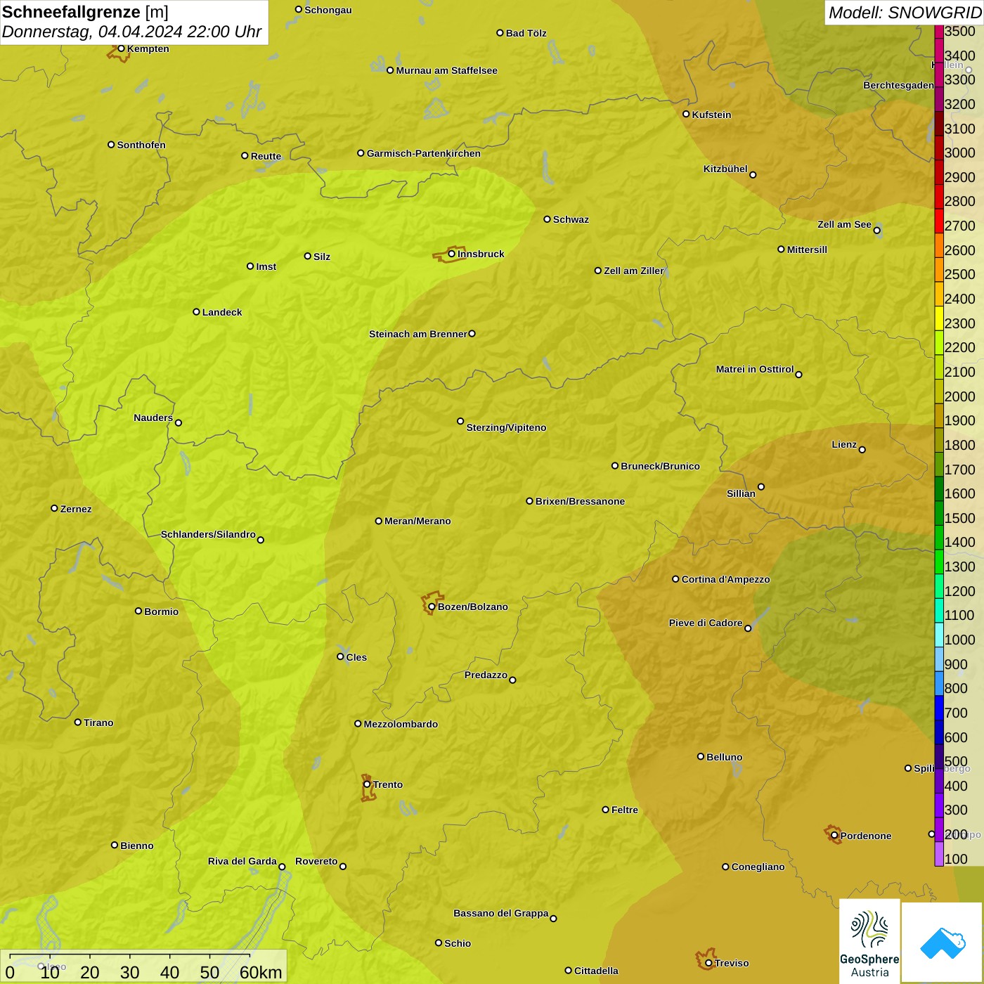Viewport: 984px width, 984px height.
Task: Click the Schneefallgrenze [m] title
Action: click(85, 12)
